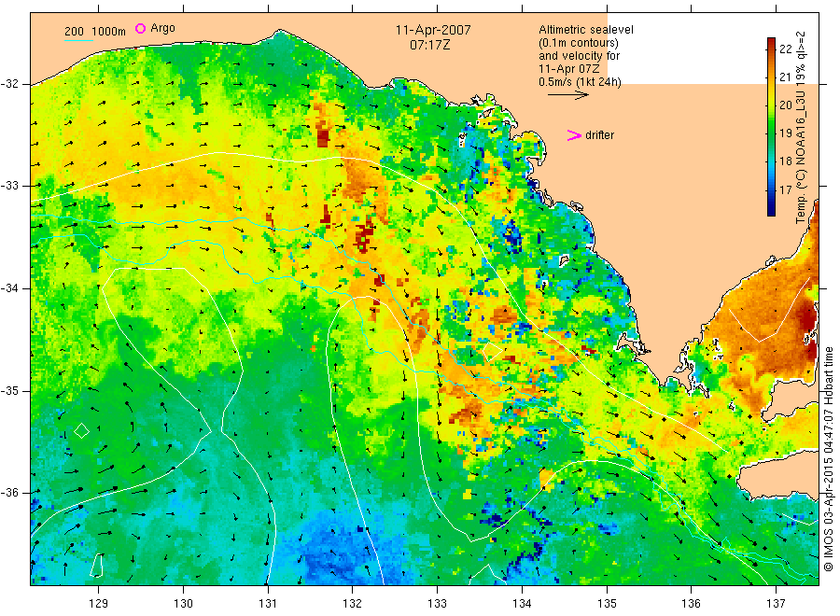This screenshot has height=616, width=840.
Task: Click the small diamond contour near 129E 35.4S
Action: (81, 430)
